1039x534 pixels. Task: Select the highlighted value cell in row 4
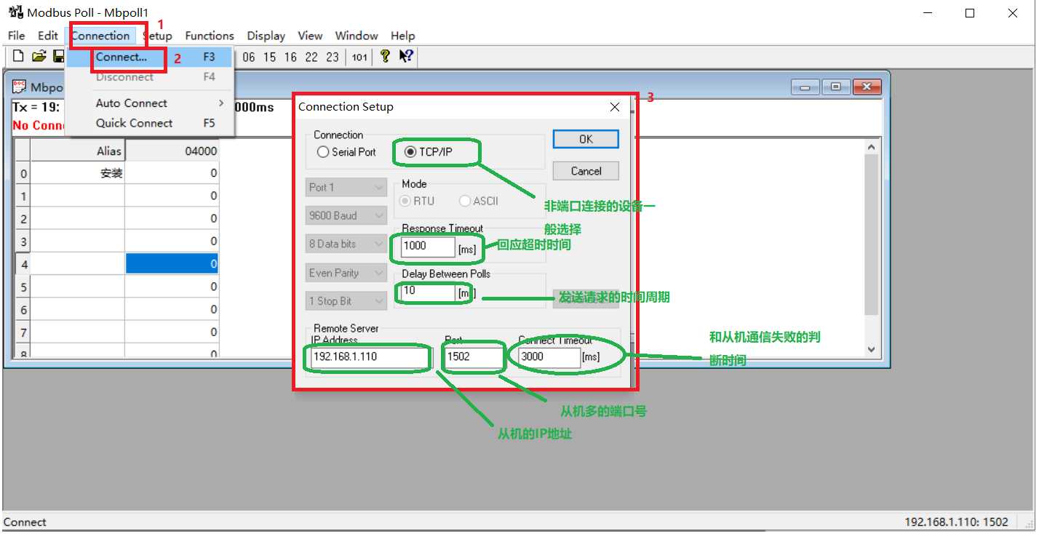172,263
